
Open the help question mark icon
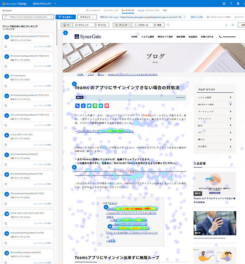click(x=231, y=4)
